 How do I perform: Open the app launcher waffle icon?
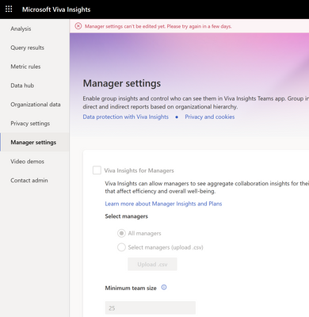pos(9,10)
